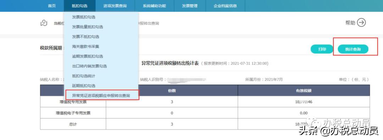Screen dimensions: 383x140
Task: Open 延期抵扣勾选 menu entry
Action: click(x=84, y=86)
